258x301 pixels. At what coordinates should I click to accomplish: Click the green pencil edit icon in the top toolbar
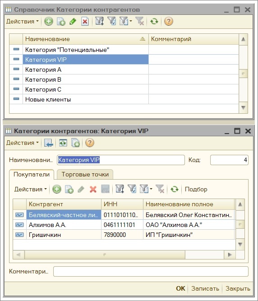point(73,21)
